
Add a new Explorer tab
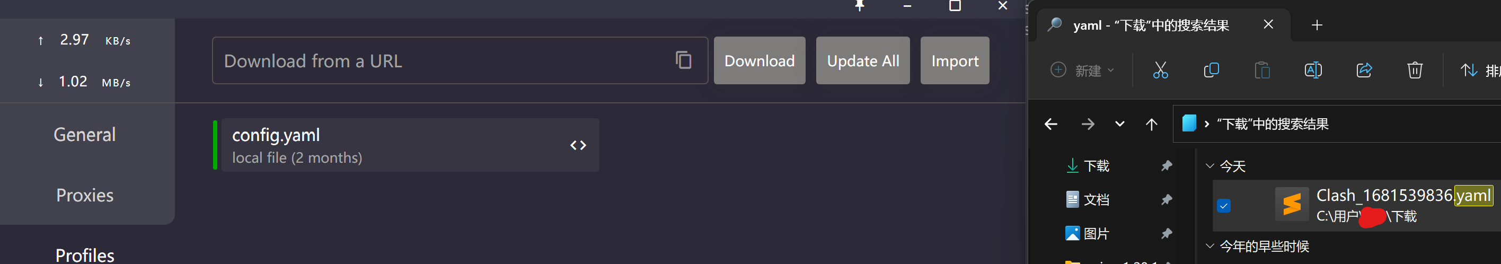pyautogui.click(x=1316, y=25)
